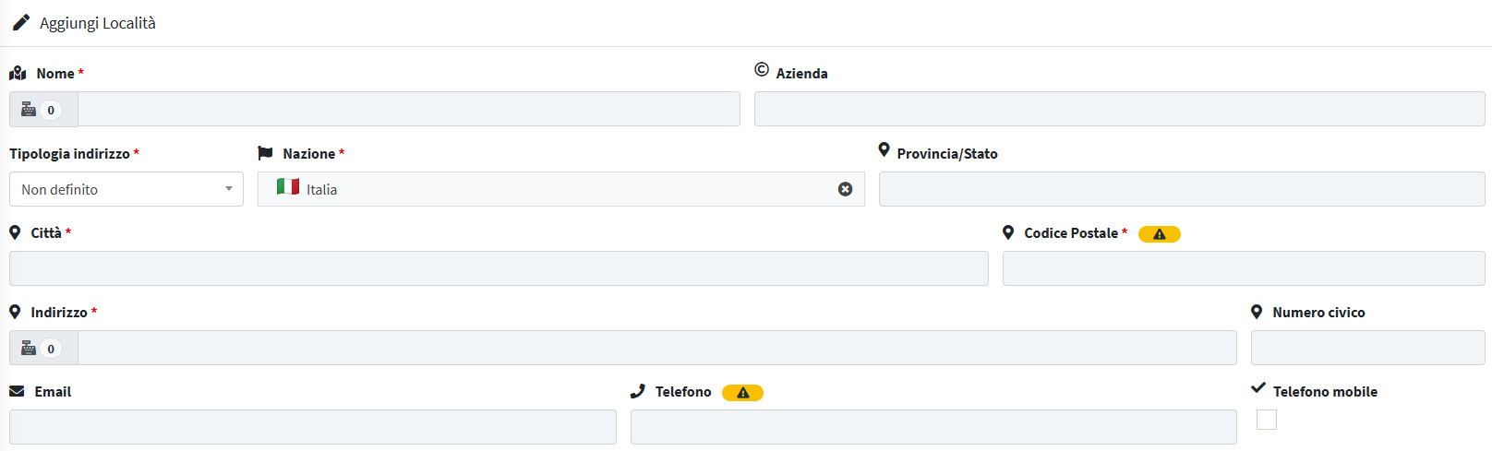The image size is (1492, 451).
Task: Click the map marker icon next to Nome
Action: tap(18, 73)
